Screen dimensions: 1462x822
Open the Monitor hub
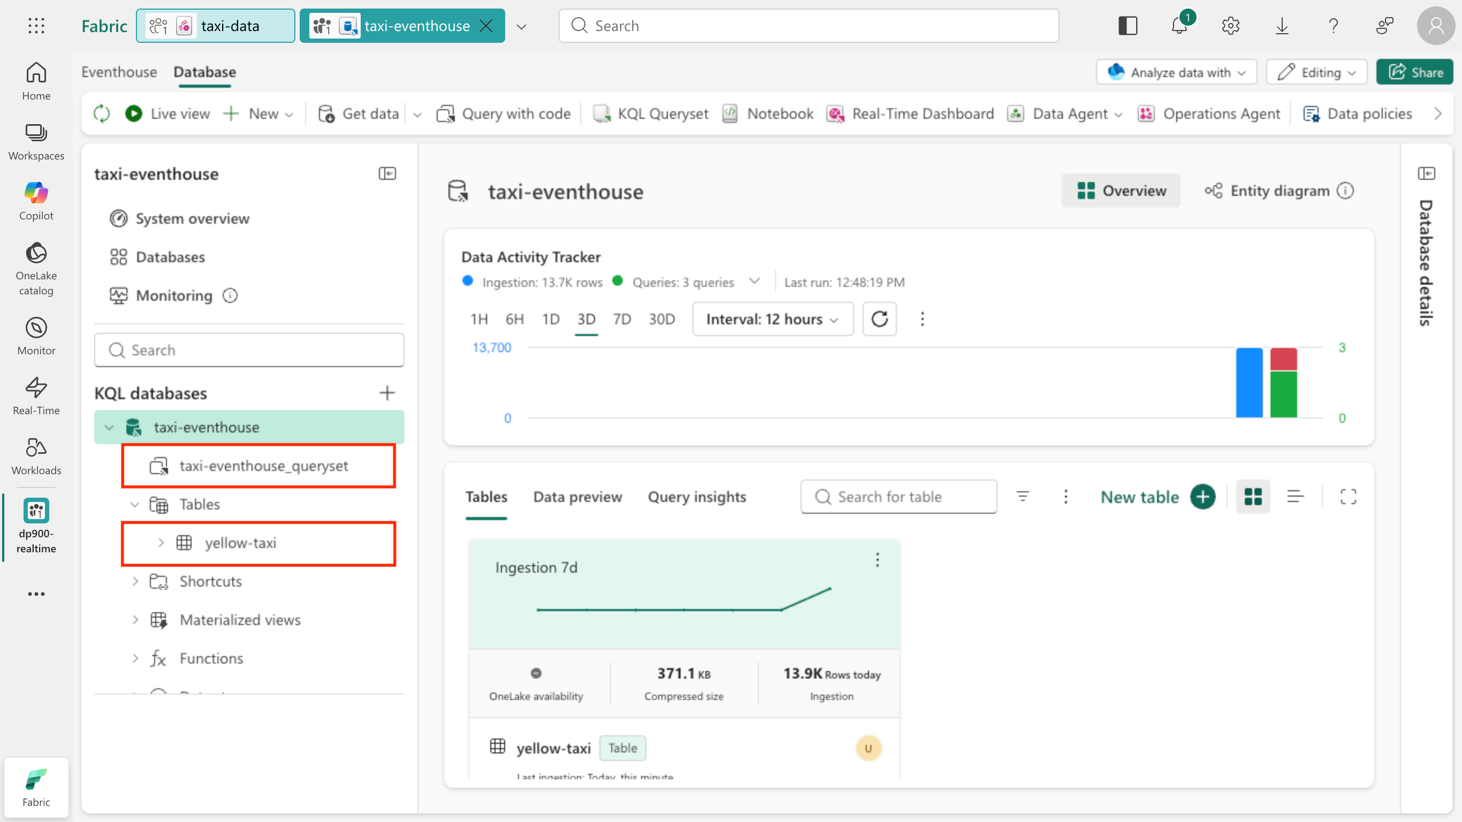click(x=36, y=337)
